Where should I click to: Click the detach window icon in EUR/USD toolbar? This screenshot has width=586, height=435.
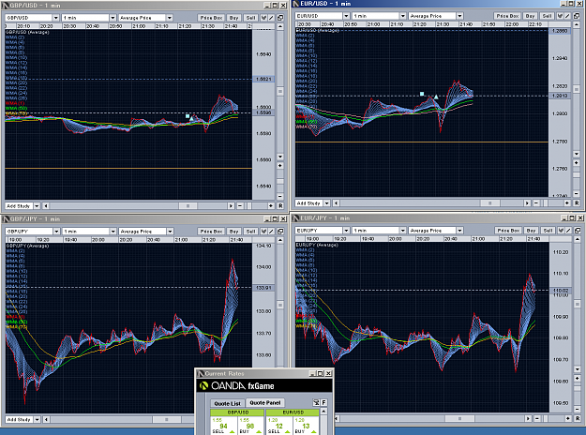[x=577, y=16]
